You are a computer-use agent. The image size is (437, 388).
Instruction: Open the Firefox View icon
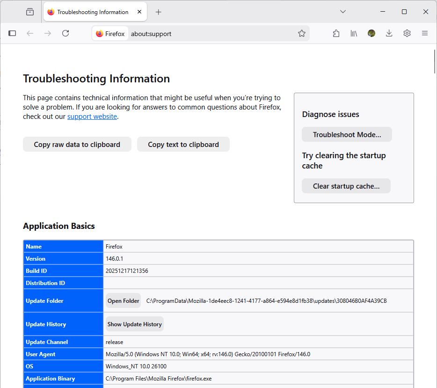tap(30, 12)
